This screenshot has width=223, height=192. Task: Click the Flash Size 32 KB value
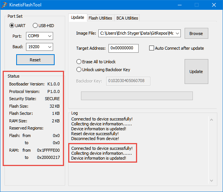[55, 106]
